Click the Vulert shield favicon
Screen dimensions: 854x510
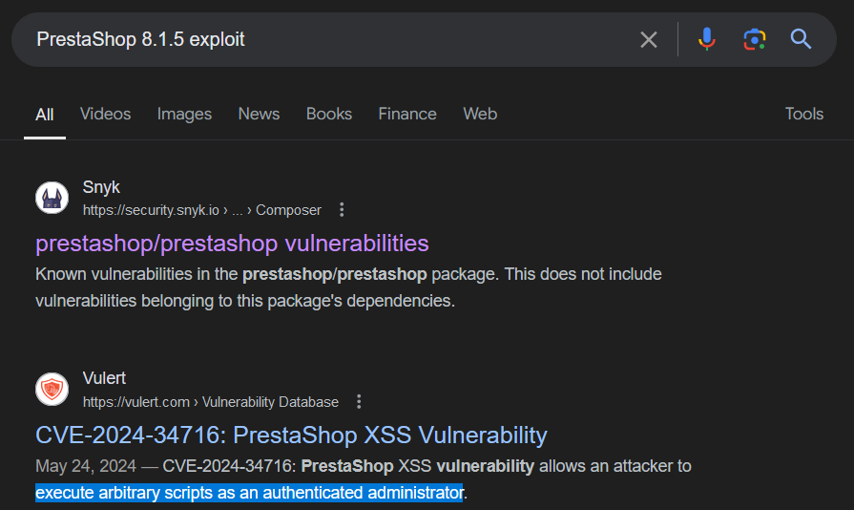[x=52, y=389]
